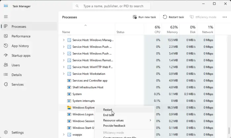Click the search magnifier icon
The image size is (231, 138).
click(x=77, y=6)
